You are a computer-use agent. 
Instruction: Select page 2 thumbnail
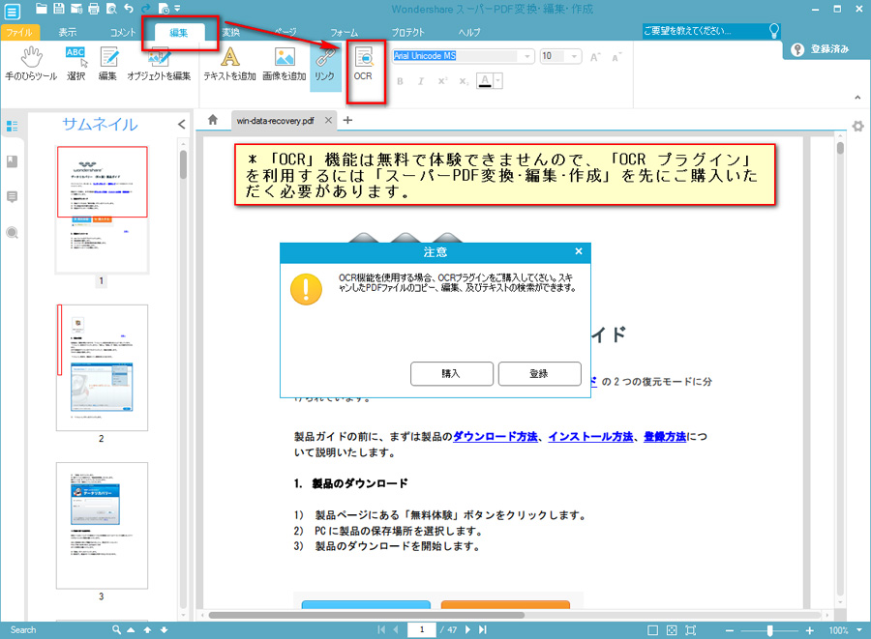pos(103,367)
